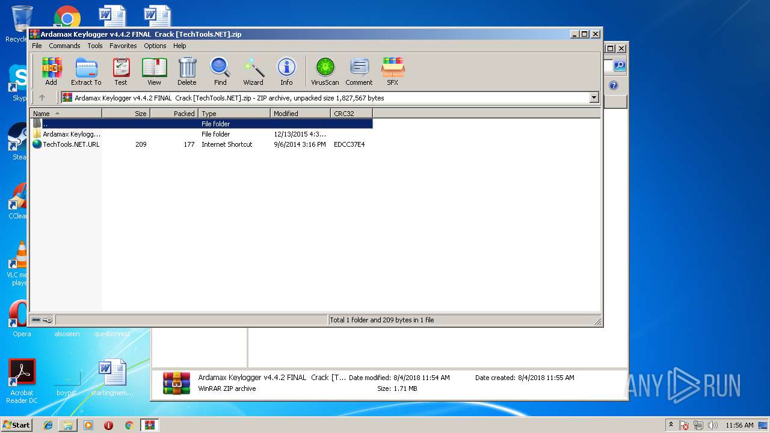Viewport: 770px width, 433px height.
Task: Open the Comment tool
Action: [359, 72]
